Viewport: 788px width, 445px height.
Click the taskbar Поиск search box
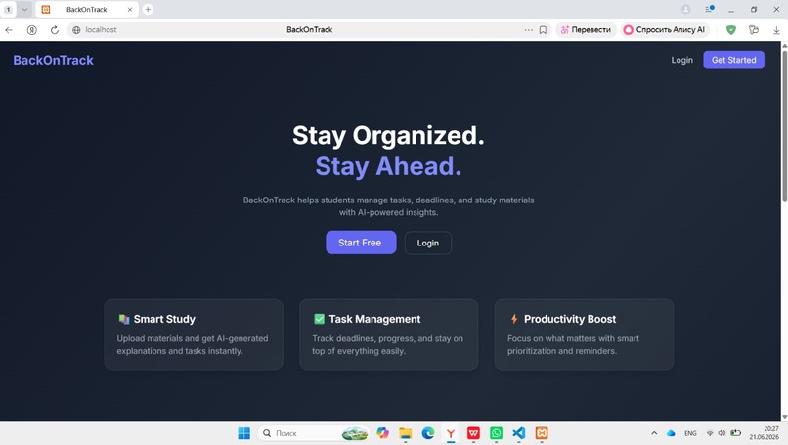tap(314, 433)
